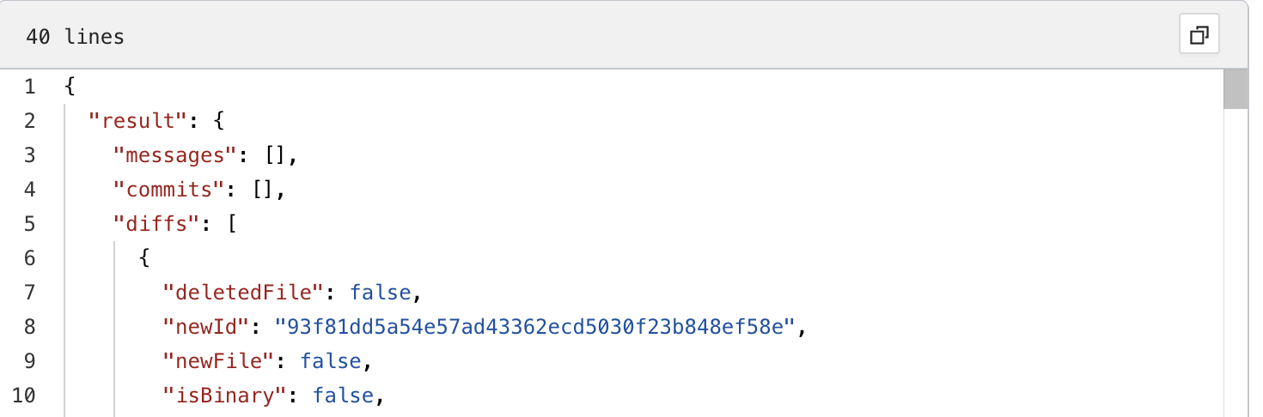Click the "40 lines" header label
The height and width of the screenshot is (417, 1263).
click(x=75, y=37)
